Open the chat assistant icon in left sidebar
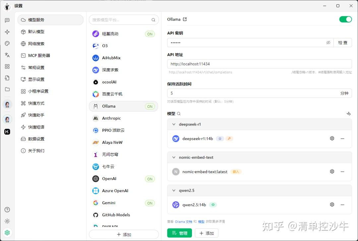 (x=7, y=20)
